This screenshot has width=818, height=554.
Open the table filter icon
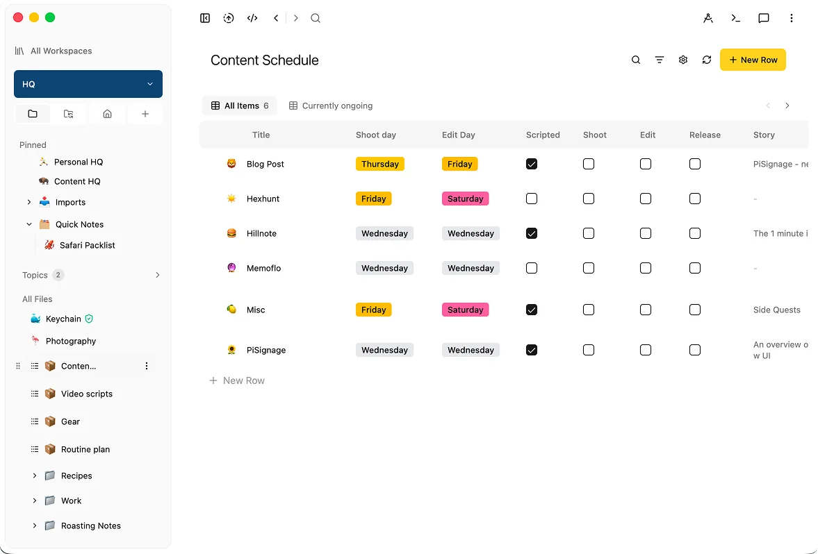point(660,60)
